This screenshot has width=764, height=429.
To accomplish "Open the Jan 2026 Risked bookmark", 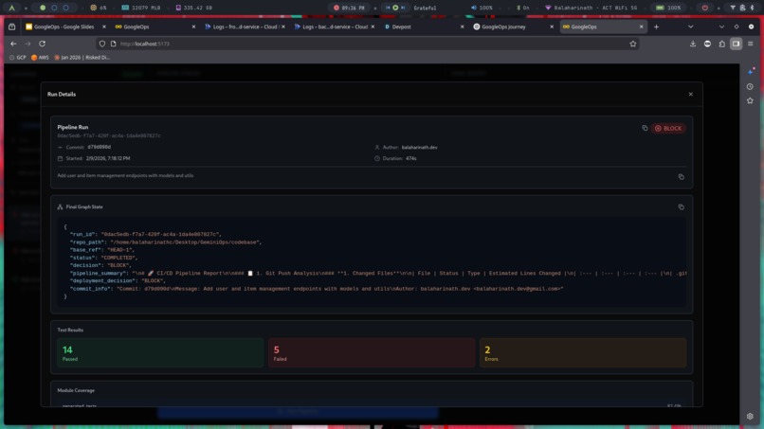I will click(82, 58).
